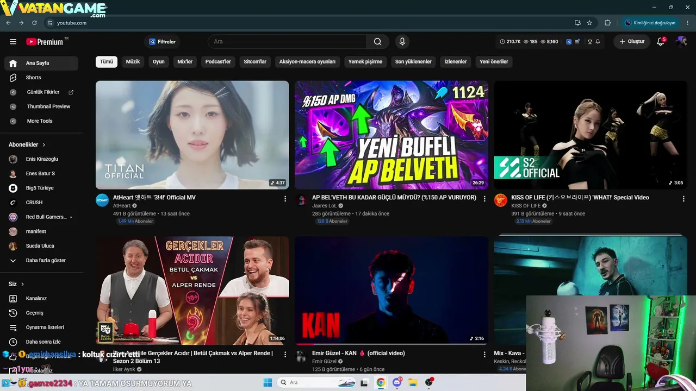Open the YouTube hamburger guide menu
This screenshot has width=696, height=391.
tap(13, 42)
